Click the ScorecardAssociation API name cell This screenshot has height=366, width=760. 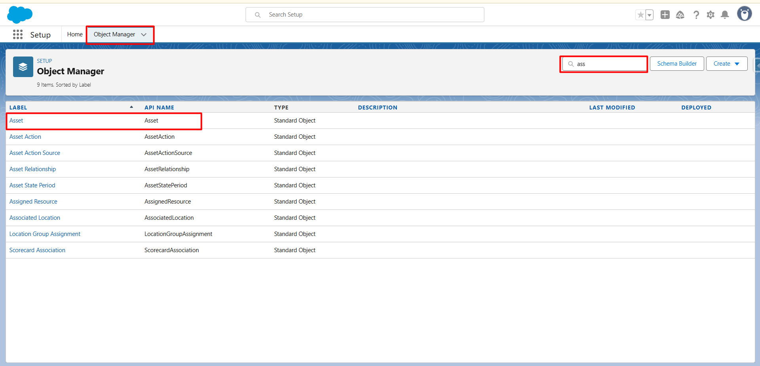point(171,250)
